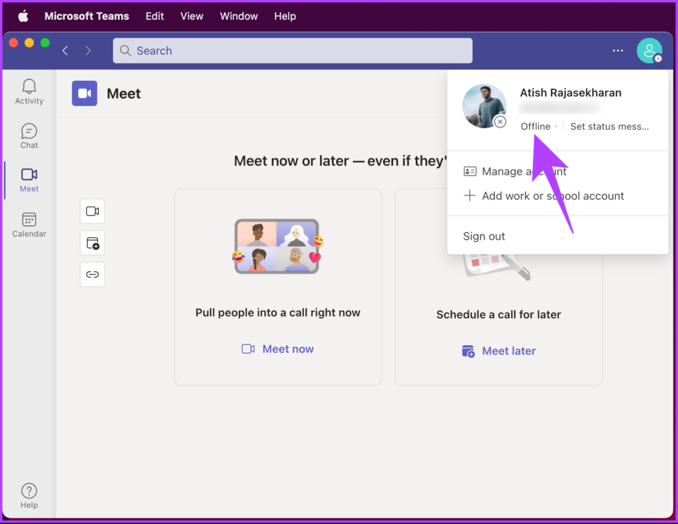Select Set status message
Image resolution: width=678 pixels, height=524 pixels.
(x=608, y=126)
